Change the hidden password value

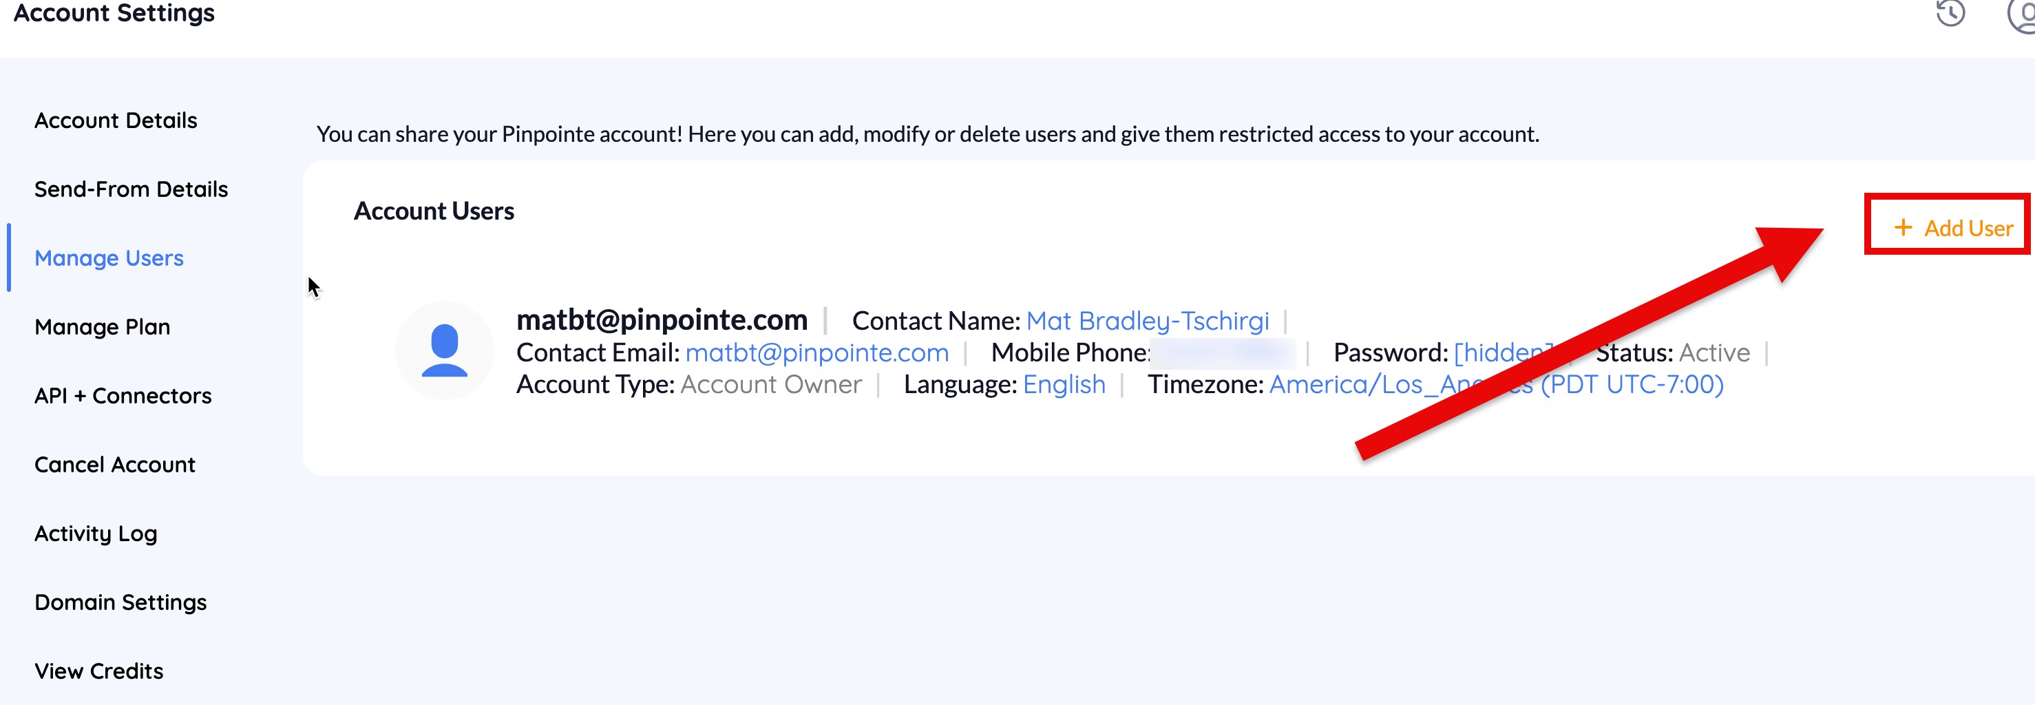(x=1504, y=352)
